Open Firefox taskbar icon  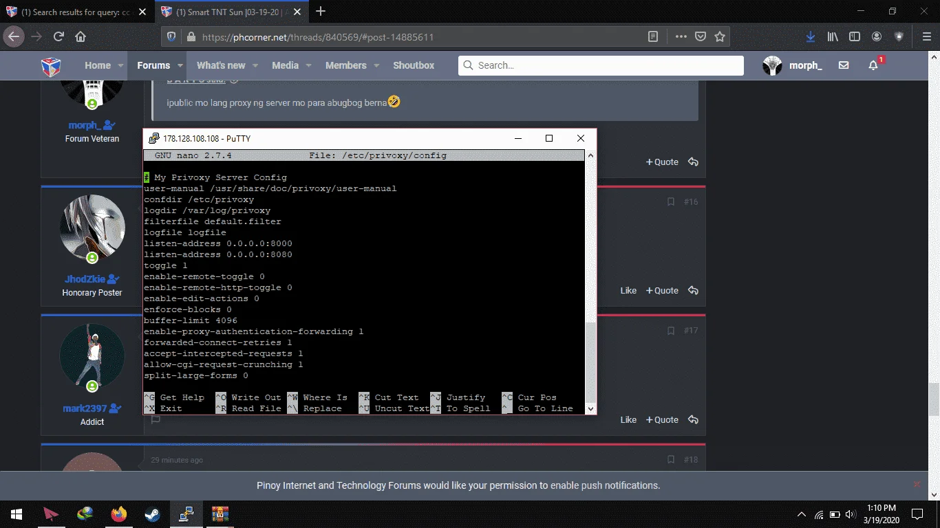(x=118, y=514)
